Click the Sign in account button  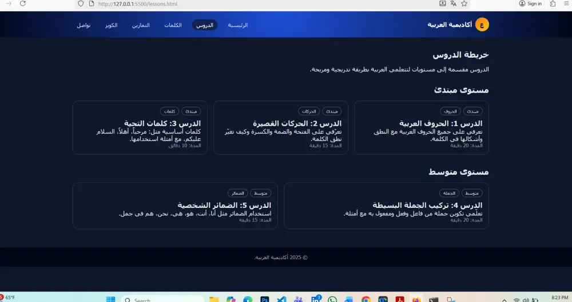coord(530,3)
